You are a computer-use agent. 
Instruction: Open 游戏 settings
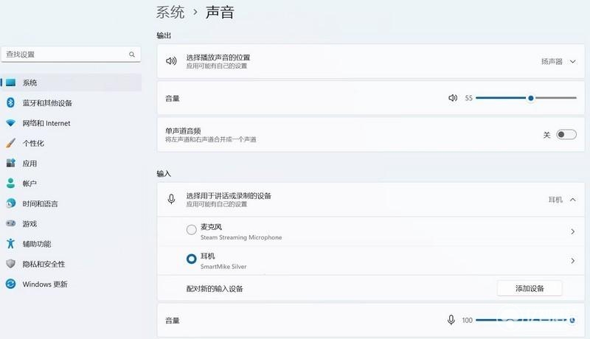71,223
